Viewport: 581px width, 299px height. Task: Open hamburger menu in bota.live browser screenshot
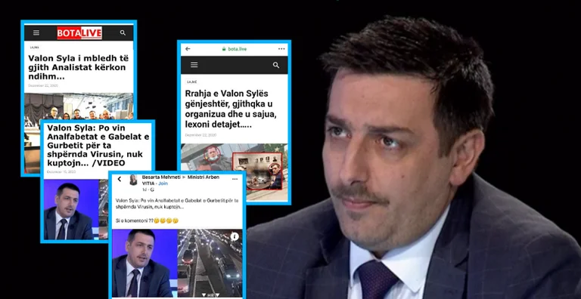[194, 65]
